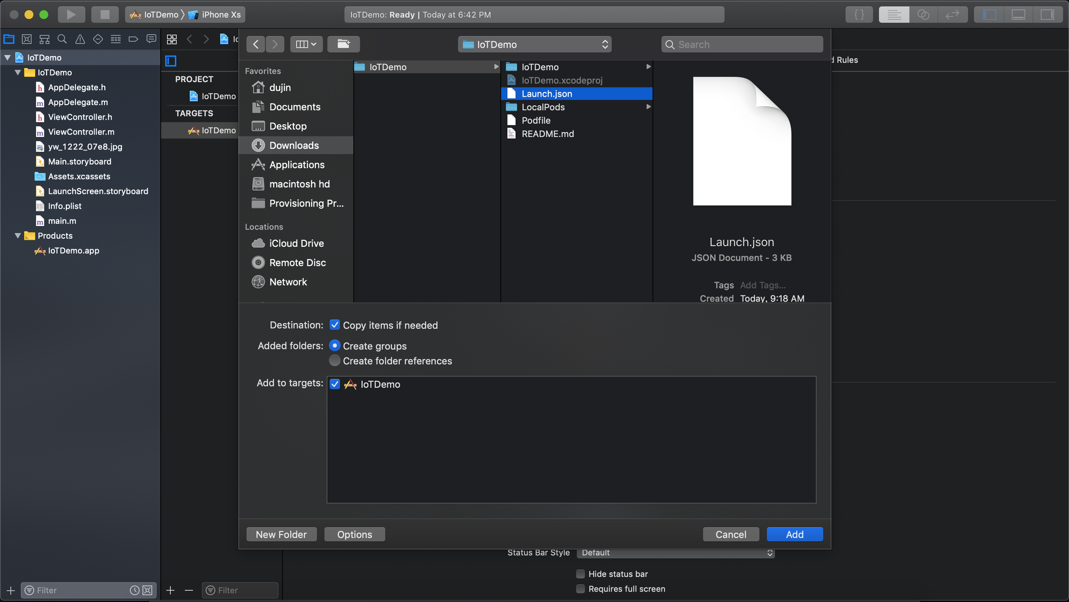Select IoTDemo.xcodeproj in the file list
This screenshot has width=1069, height=602.
(x=577, y=80)
